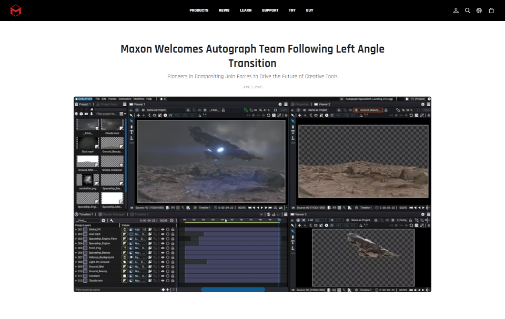Open the NEWS navigation item
Viewport: 505px width, 319px height.
[x=224, y=11]
